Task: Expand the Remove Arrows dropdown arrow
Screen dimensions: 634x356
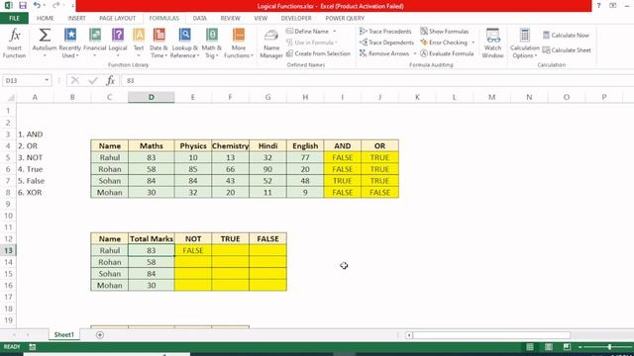Action: [x=414, y=53]
